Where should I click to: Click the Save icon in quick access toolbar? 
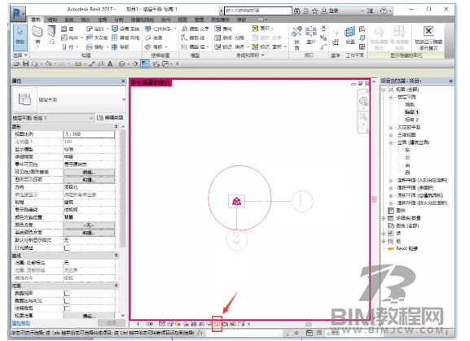(26, 63)
